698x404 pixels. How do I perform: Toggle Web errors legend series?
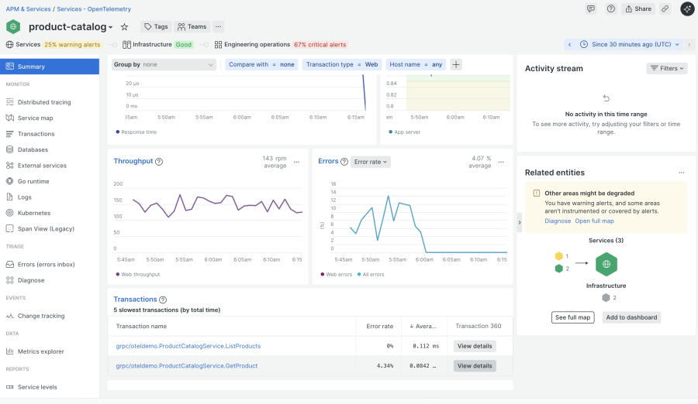tap(336, 274)
